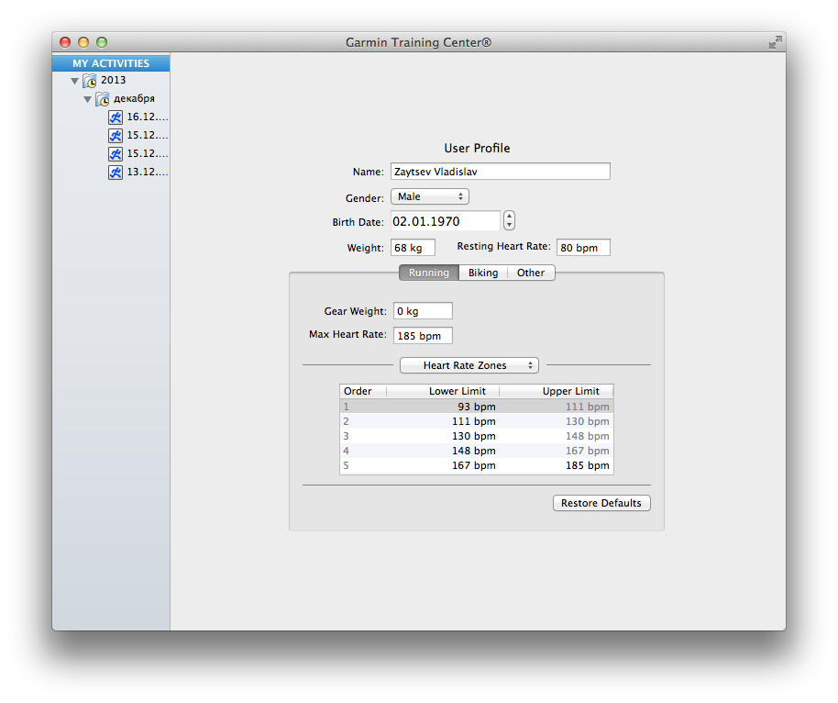Click the Upper Limit column header

coord(557,391)
